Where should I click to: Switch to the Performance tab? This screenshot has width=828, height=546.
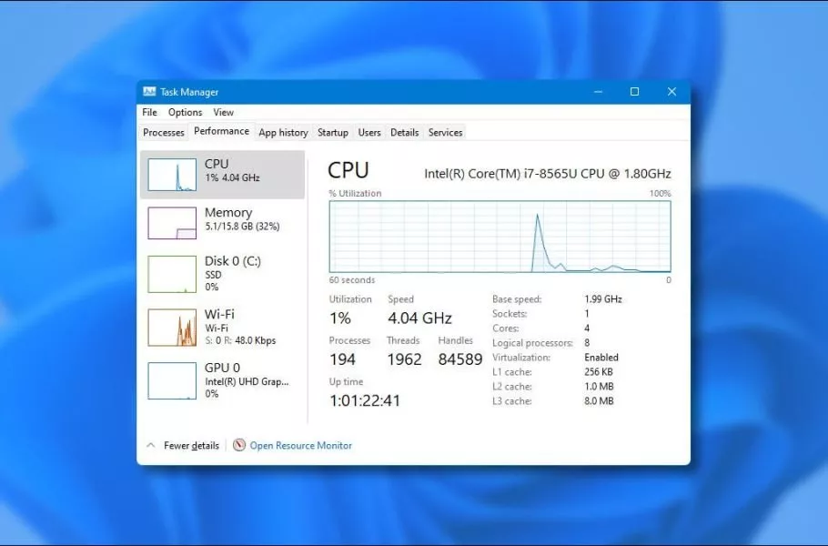pyautogui.click(x=221, y=131)
